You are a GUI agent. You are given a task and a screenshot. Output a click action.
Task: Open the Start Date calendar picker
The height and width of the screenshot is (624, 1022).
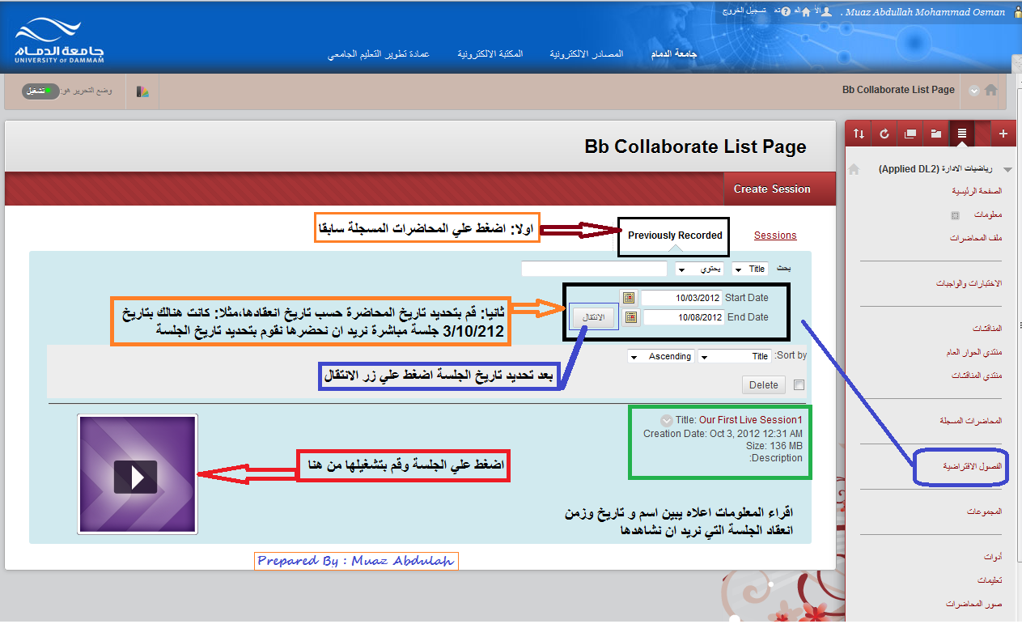[x=628, y=298]
